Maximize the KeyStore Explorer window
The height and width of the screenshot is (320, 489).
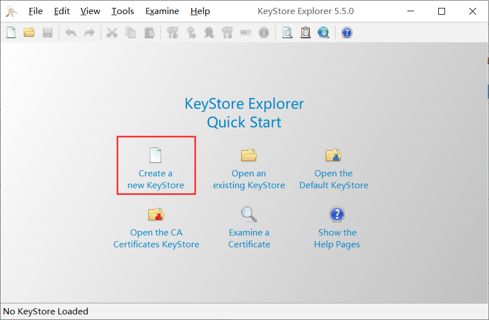point(442,11)
